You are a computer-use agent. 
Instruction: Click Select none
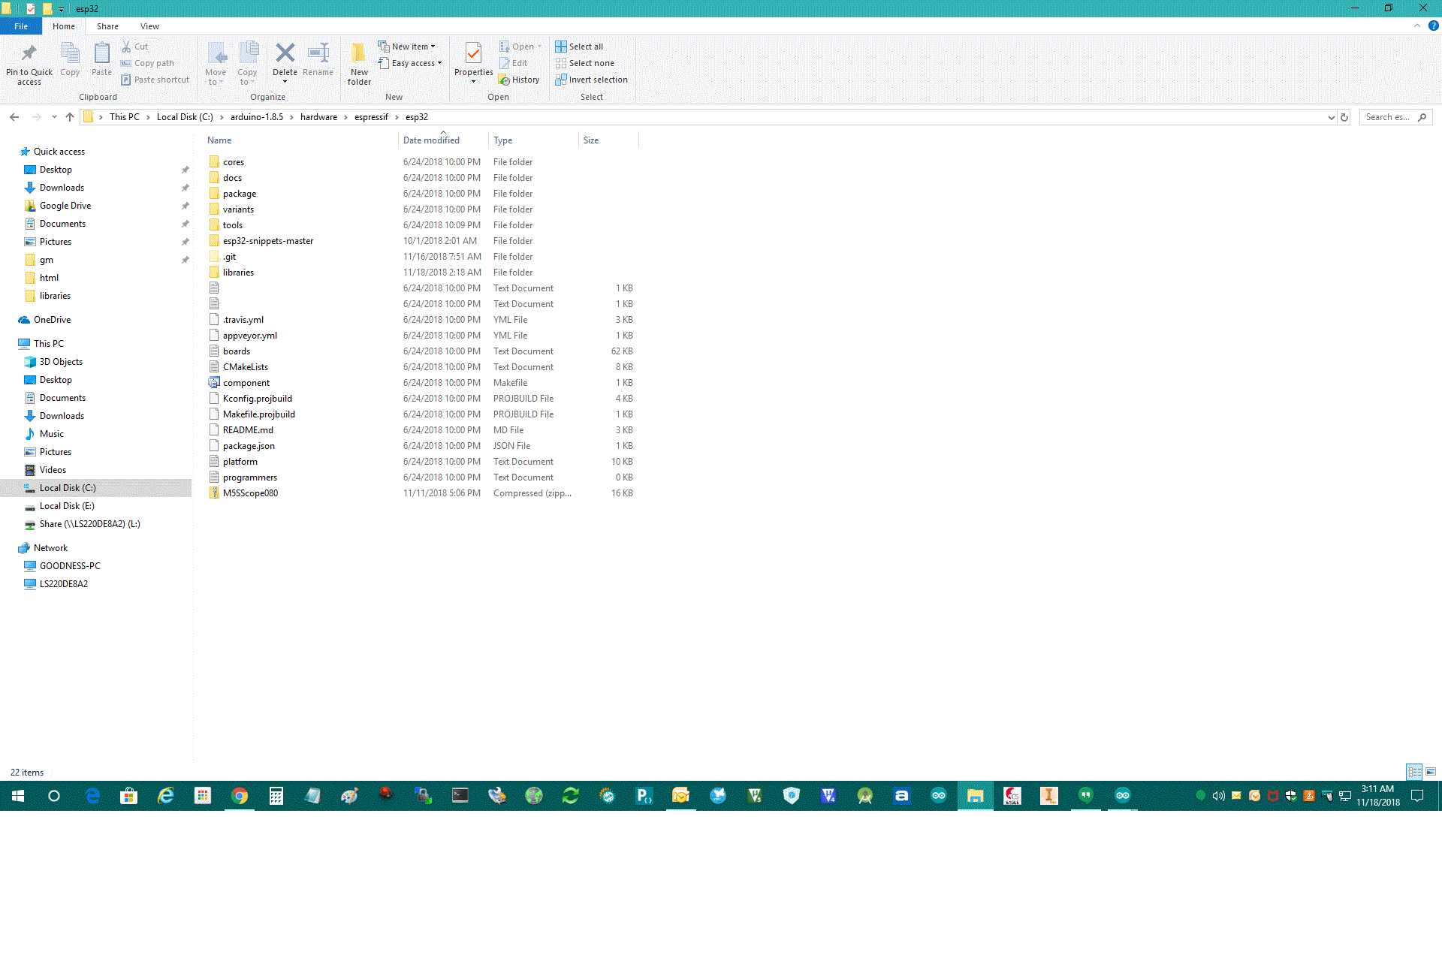pos(585,62)
